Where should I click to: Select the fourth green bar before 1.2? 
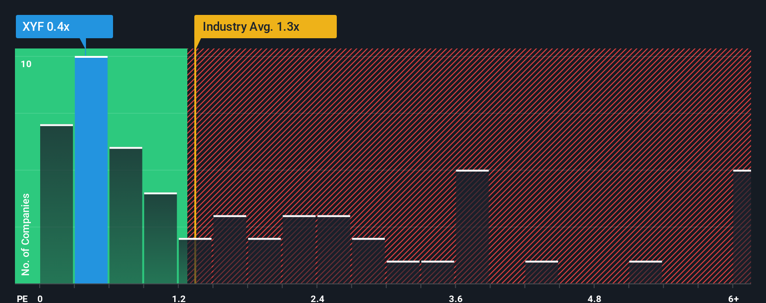click(160, 238)
